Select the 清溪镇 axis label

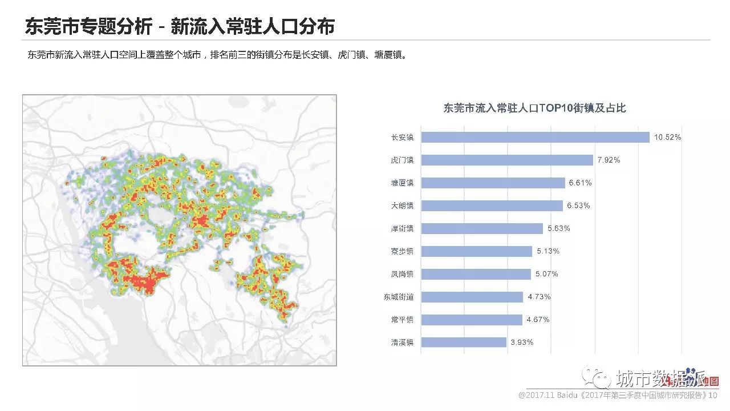[x=402, y=342]
